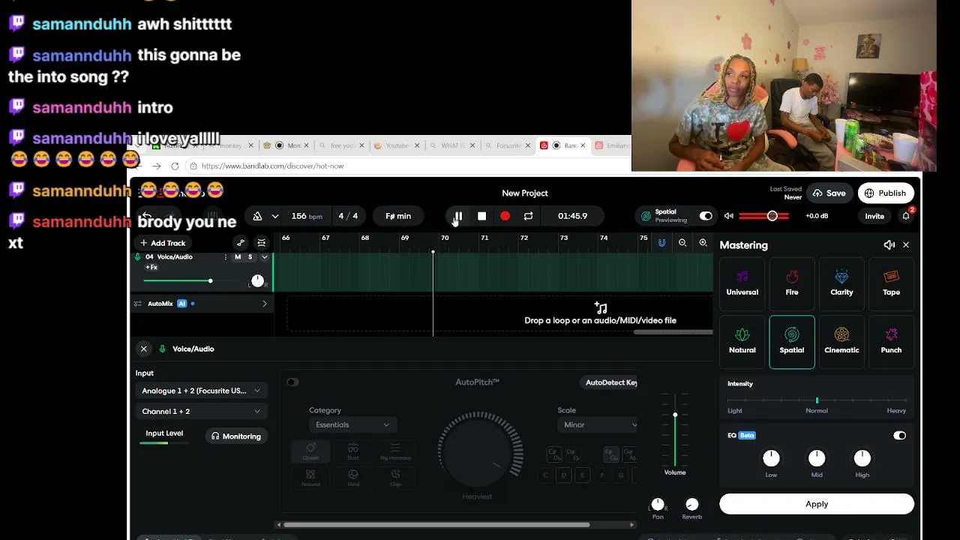960x540 pixels.
Task: Toggle the Mastering preview speaker icon
Action: click(x=889, y=245)
